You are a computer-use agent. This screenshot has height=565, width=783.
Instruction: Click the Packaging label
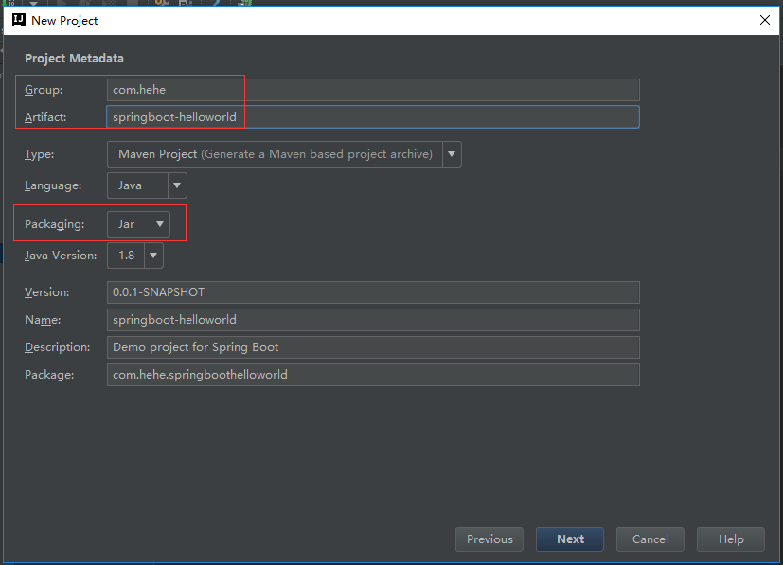click(54, 224)
